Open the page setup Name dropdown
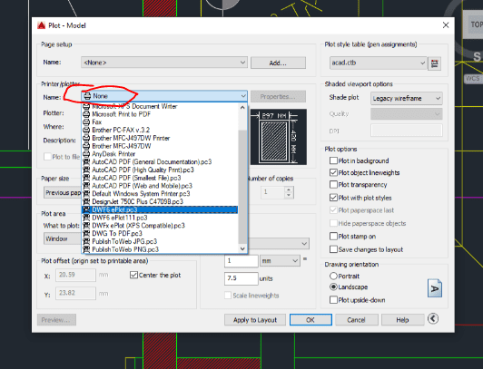 coord(164,63)
